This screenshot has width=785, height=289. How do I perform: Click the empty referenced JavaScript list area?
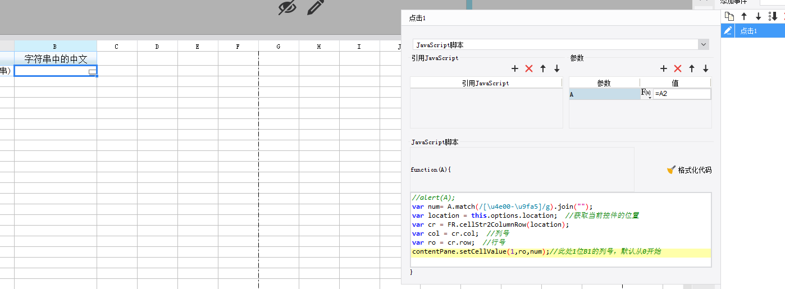click(486, 108)
